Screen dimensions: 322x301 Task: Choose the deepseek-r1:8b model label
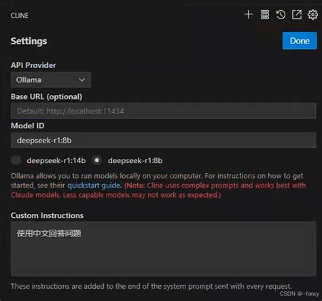point(135,160)
